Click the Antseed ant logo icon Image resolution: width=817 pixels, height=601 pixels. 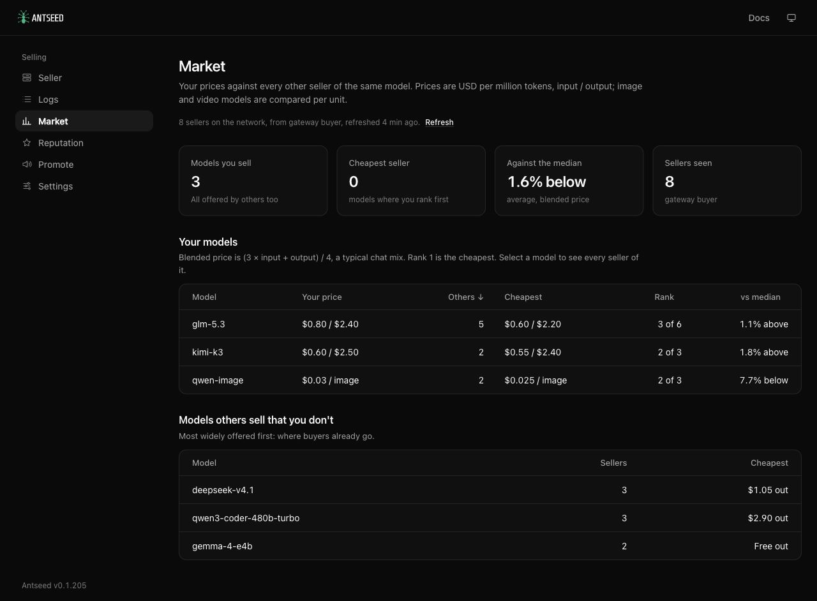point(24,17)
